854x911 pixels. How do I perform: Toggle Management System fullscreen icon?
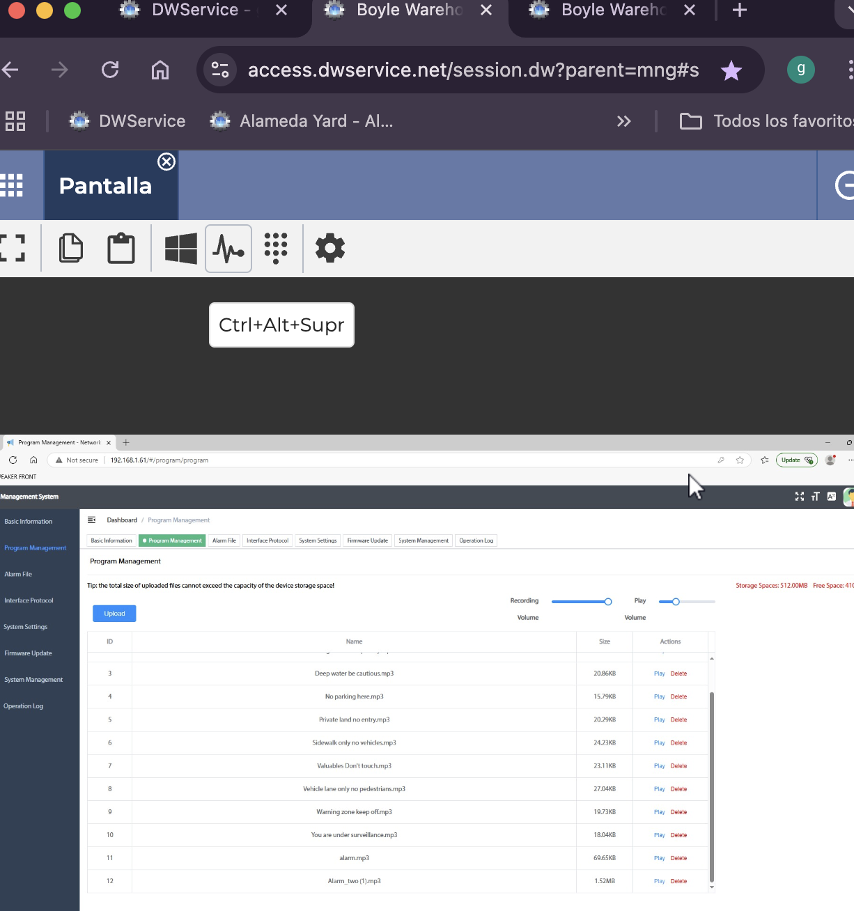click(x=800, y=497)
